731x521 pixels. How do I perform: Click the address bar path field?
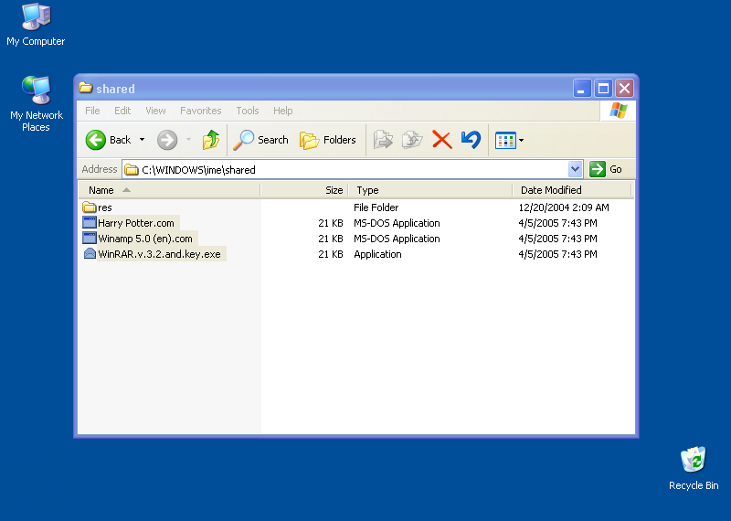coord(345,170)
